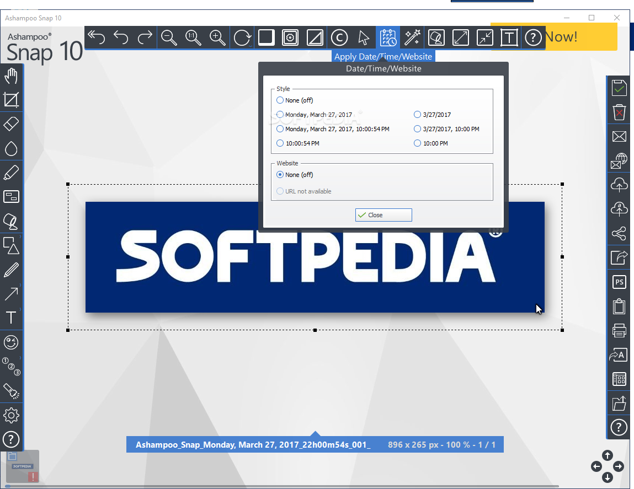Click the shrink image inward arrows icon
Image resolution: width=634 pixels, height=489 pixels.
[485, 37]
